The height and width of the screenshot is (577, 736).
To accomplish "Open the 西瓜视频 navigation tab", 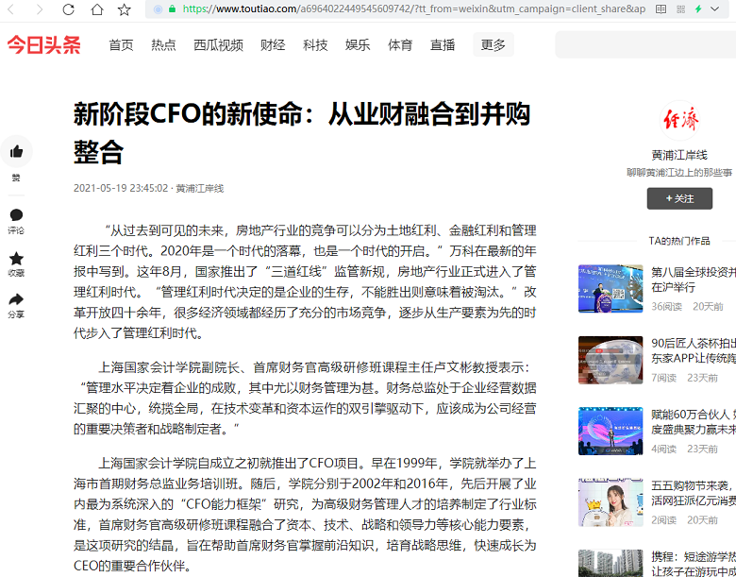I will tap(218, 45).
